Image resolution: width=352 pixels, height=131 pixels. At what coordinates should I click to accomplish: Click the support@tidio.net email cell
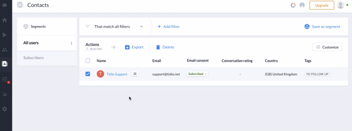[166, 74]
